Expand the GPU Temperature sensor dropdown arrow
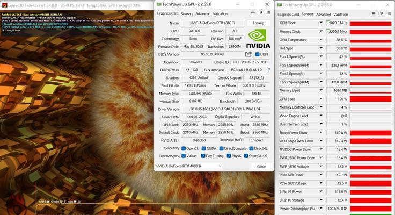 pos(321,40)
